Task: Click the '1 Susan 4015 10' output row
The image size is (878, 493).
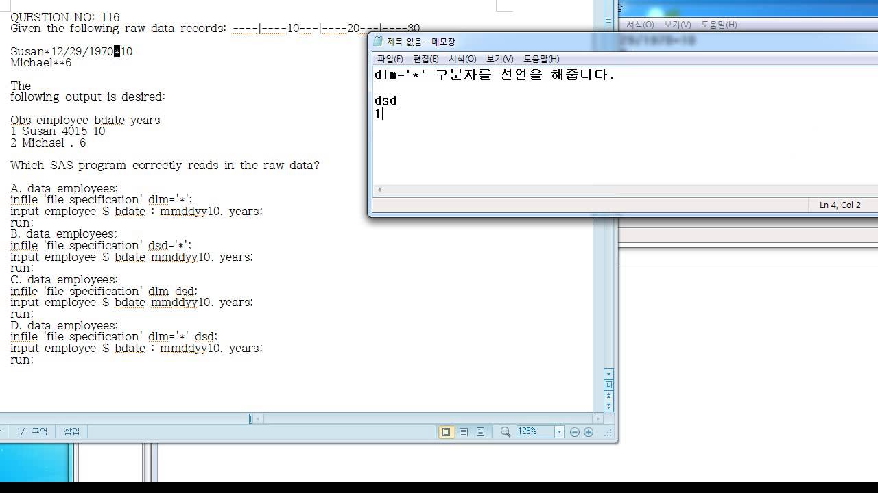Action: coord(58,131)
